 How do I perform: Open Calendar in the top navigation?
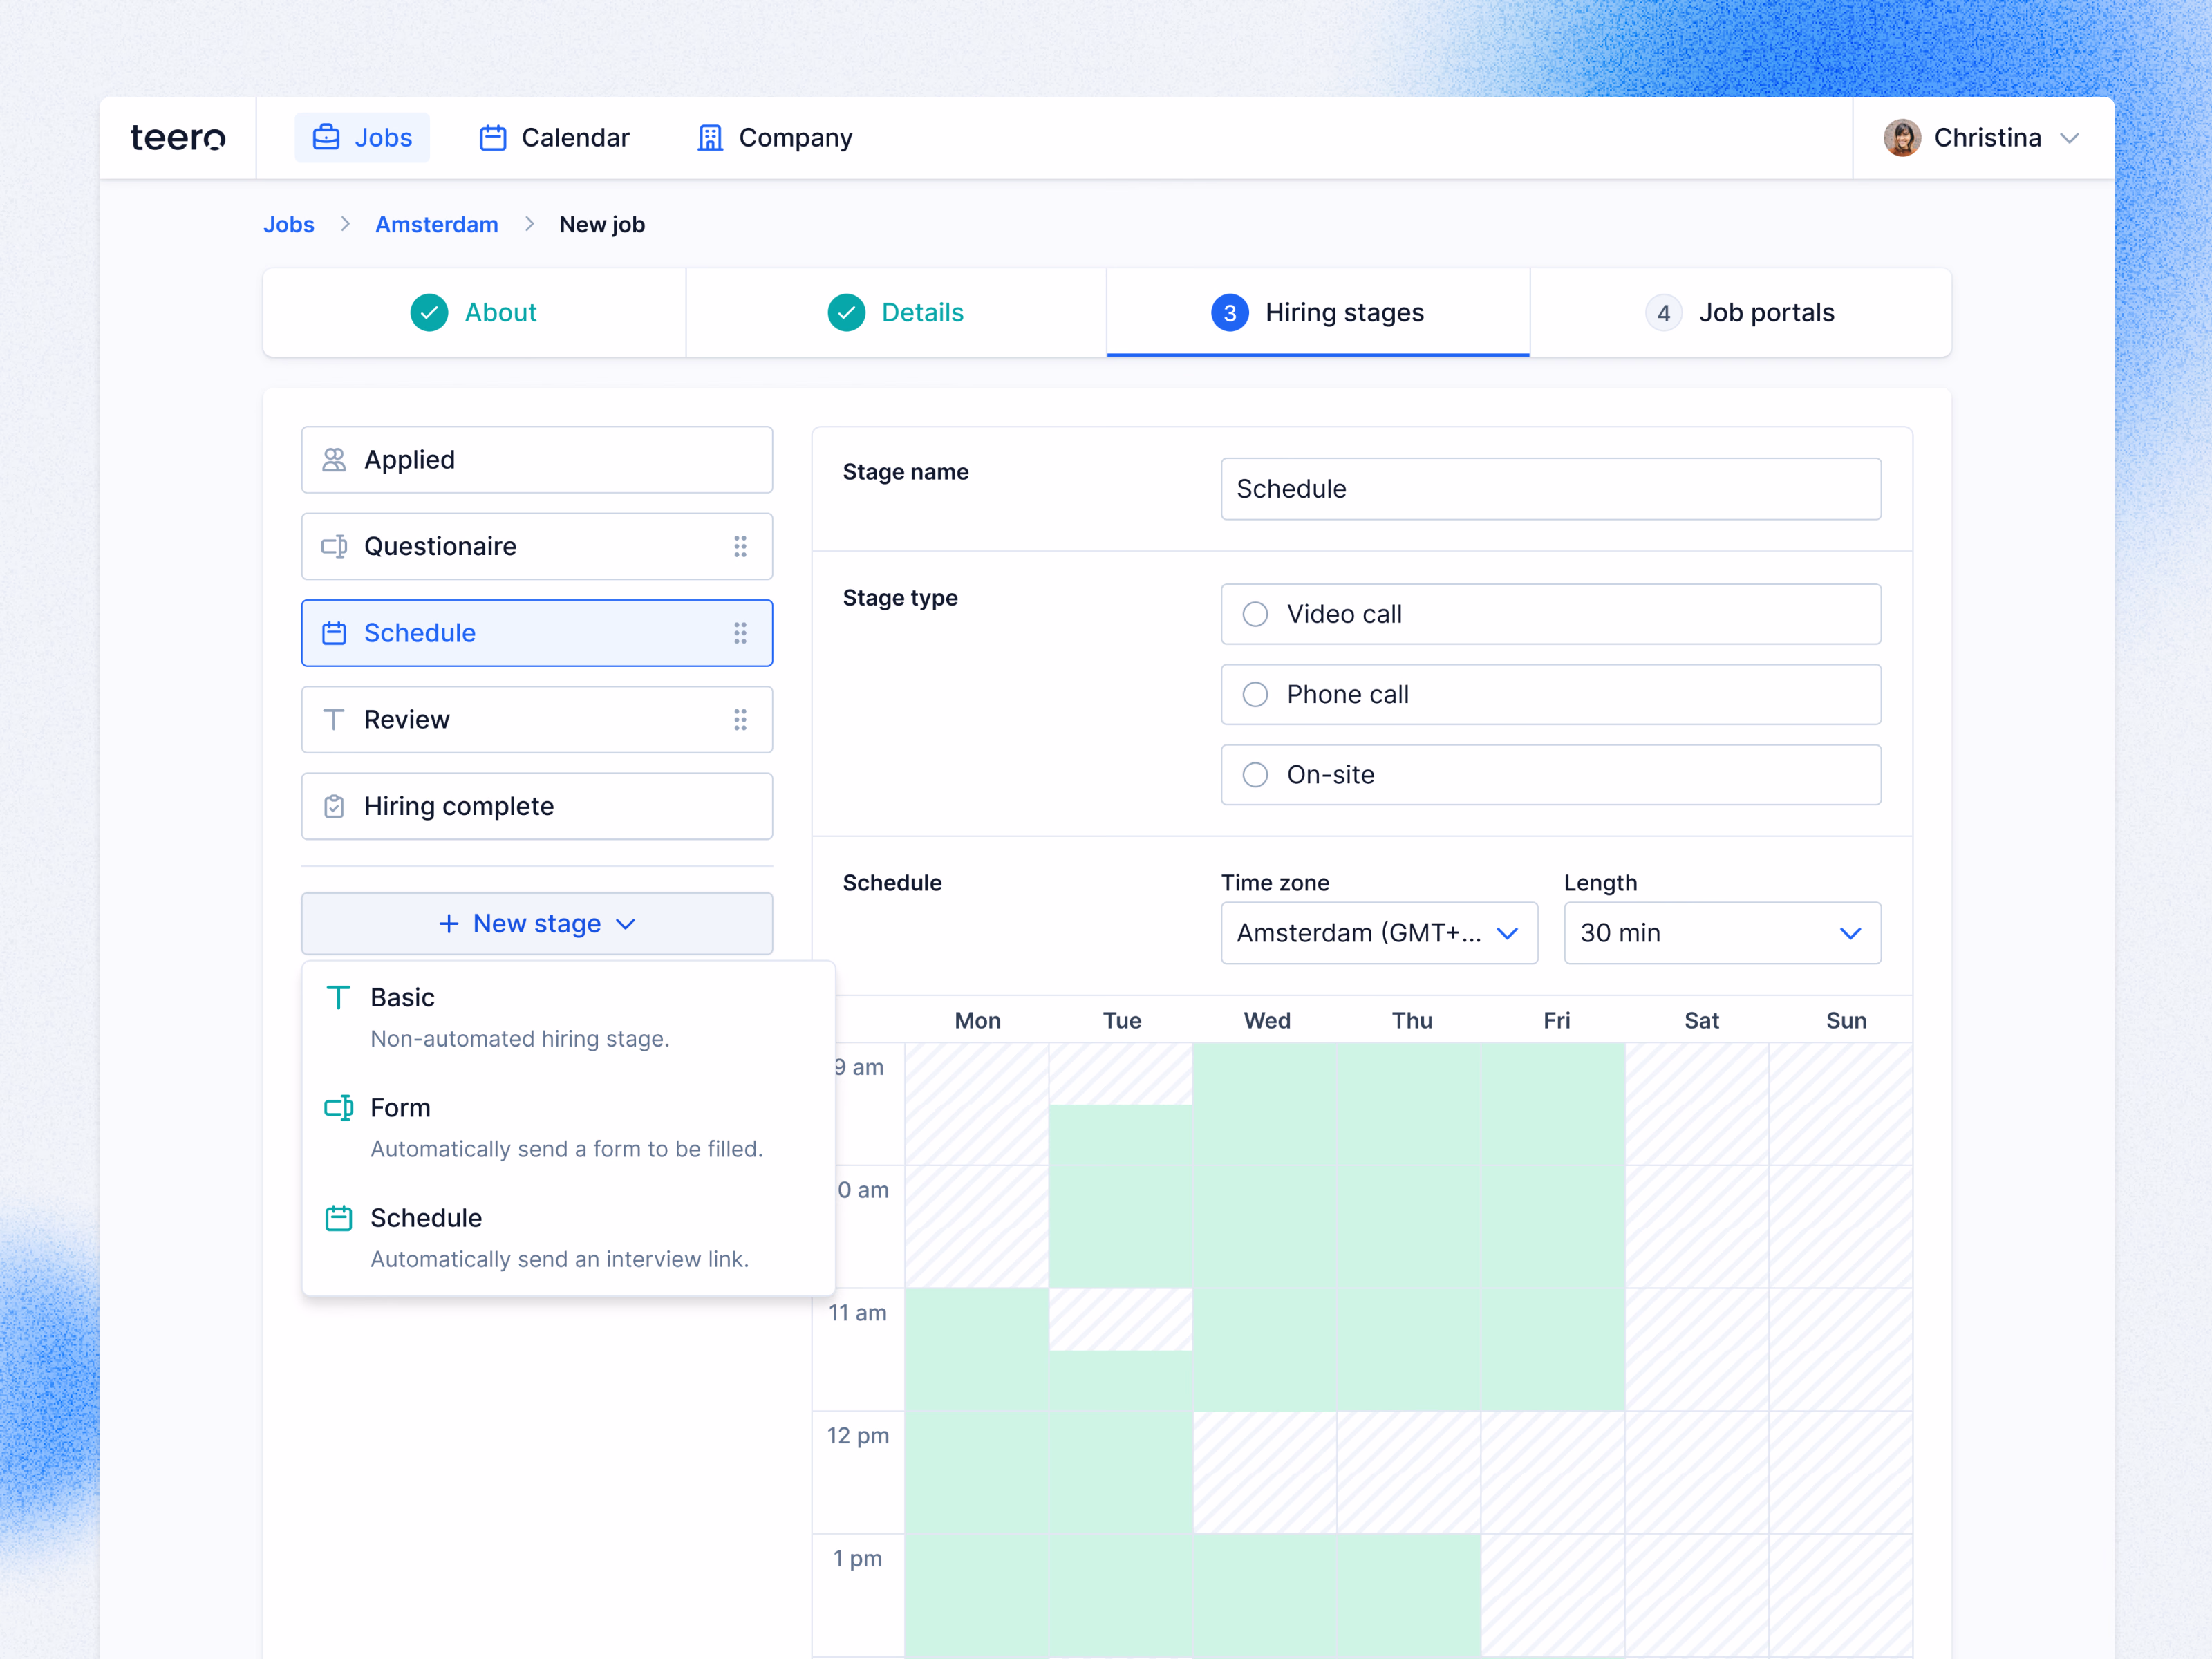click(555, 138)
